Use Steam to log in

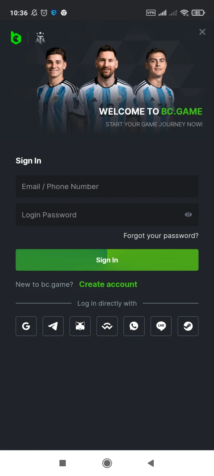point(188,326)
